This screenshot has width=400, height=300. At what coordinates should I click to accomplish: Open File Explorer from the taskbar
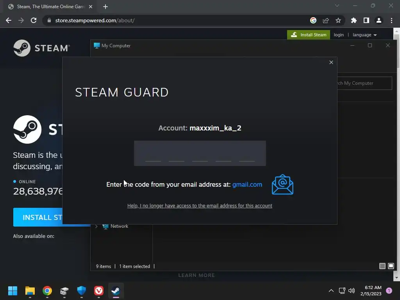30,291
